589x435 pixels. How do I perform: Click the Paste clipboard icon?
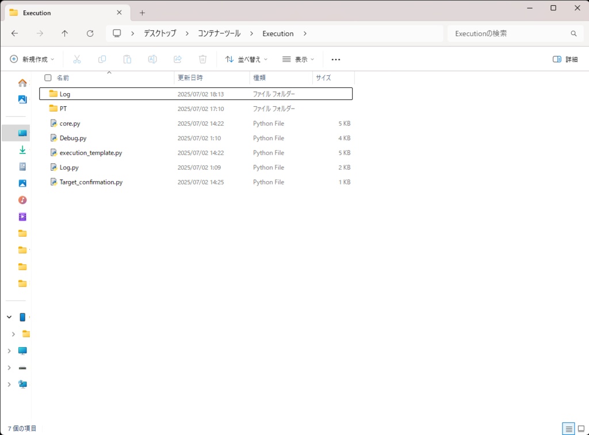tap(127, 59)
